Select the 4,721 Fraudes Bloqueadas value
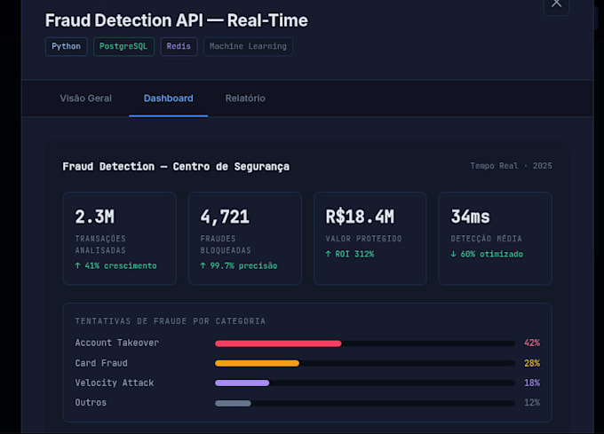The image size is (604, 434). 225,217
